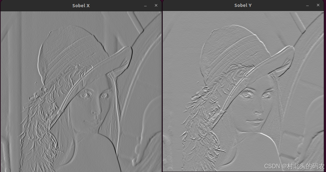This screenshot has width=326, height=172.
Task: Click the Sobel X gradient image
Action: point(81,92)
